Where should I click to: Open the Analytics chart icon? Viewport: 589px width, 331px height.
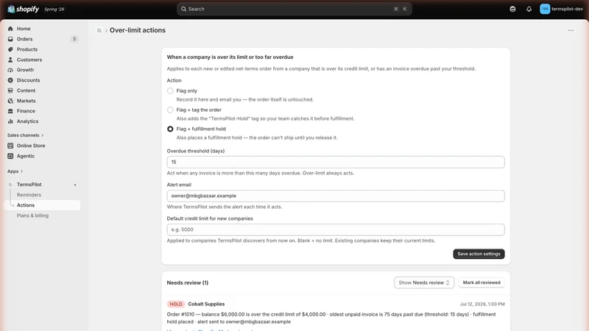pyautogui.click(x=10, y=121)
